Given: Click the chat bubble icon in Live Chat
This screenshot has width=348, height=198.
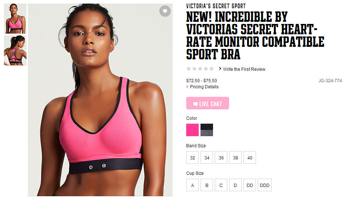Looking at the screenshot, I should (x=195, y=104).
